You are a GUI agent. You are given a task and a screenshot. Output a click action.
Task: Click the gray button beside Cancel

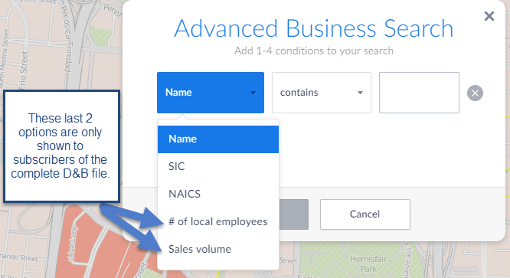point(294,214)
